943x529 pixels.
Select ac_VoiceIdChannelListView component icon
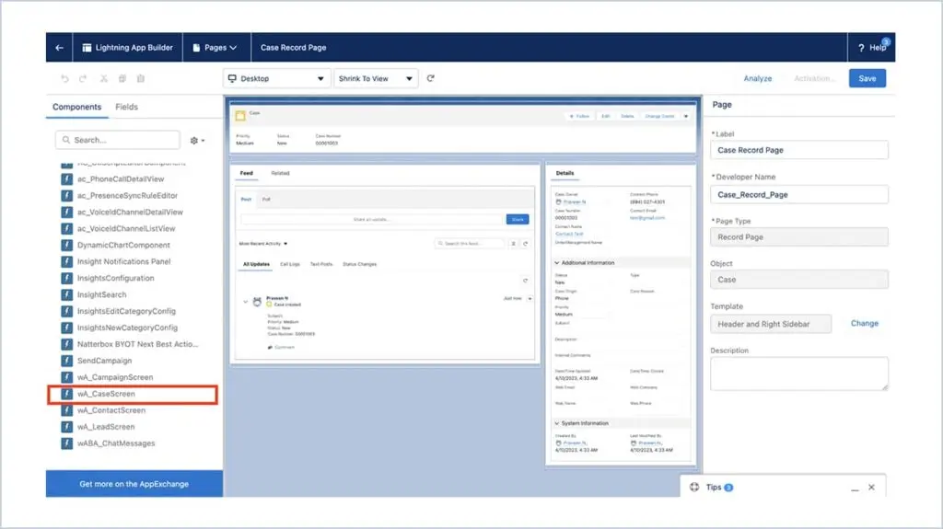tap(66, 228)
